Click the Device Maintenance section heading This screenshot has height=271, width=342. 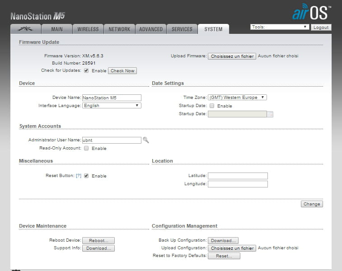coord(43,226)
